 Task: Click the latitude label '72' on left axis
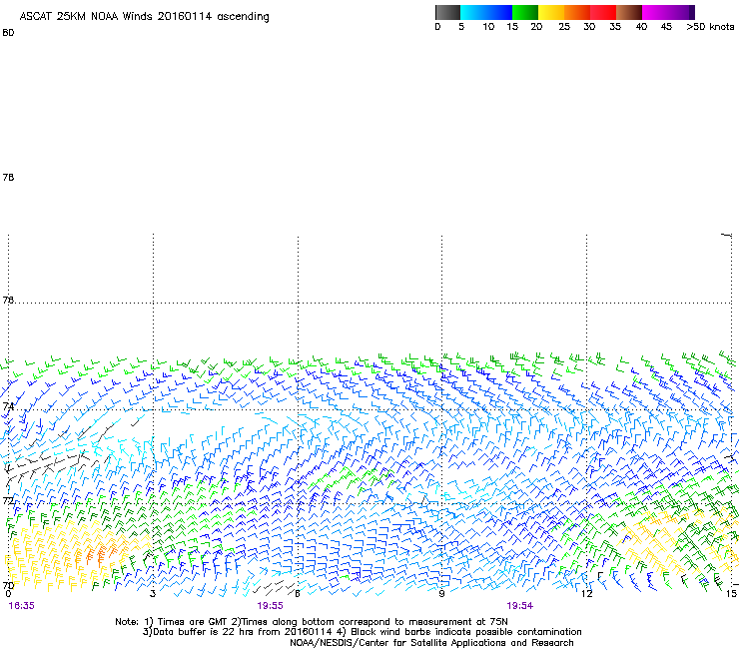[x=8, y=500]
